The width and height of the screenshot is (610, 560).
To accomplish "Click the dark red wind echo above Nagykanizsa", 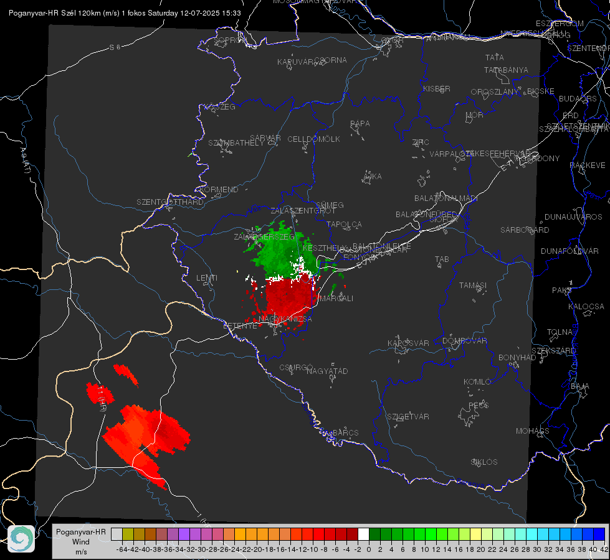I will (288, 297).
